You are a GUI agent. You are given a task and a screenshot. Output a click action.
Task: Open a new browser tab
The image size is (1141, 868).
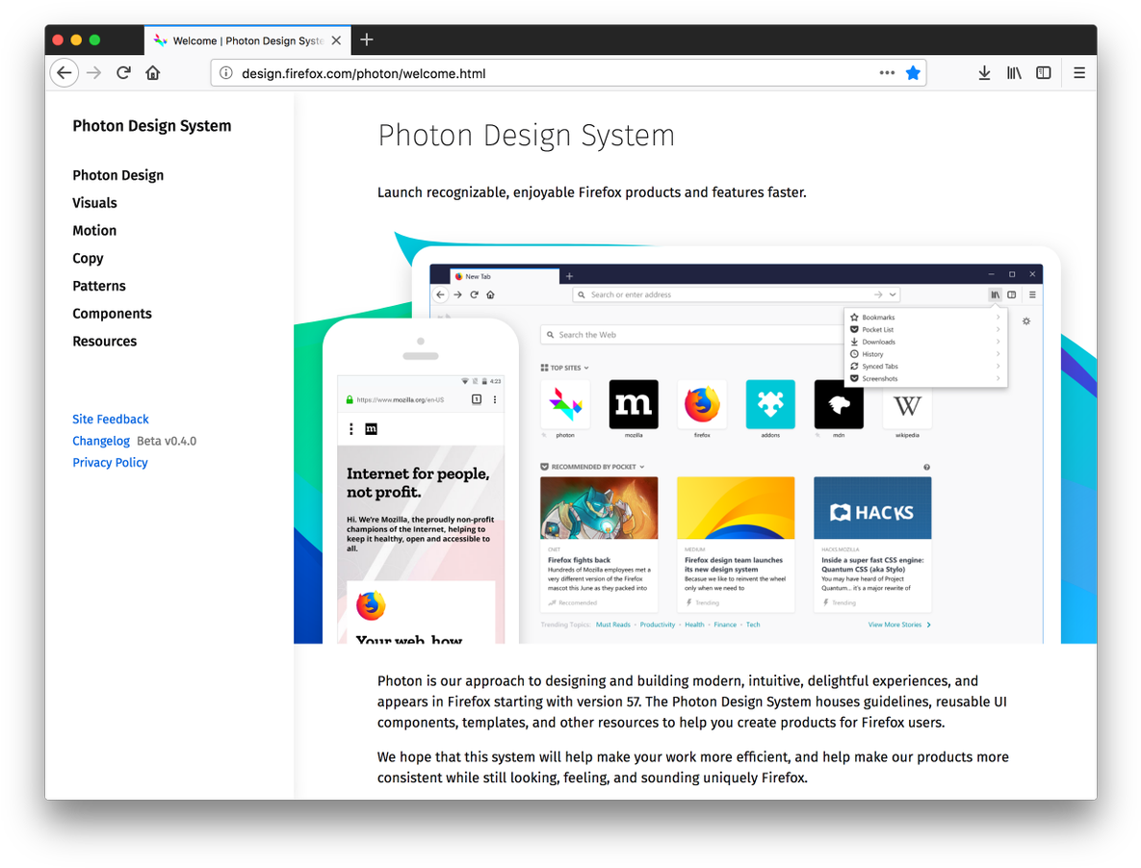[x=367, y=39]
